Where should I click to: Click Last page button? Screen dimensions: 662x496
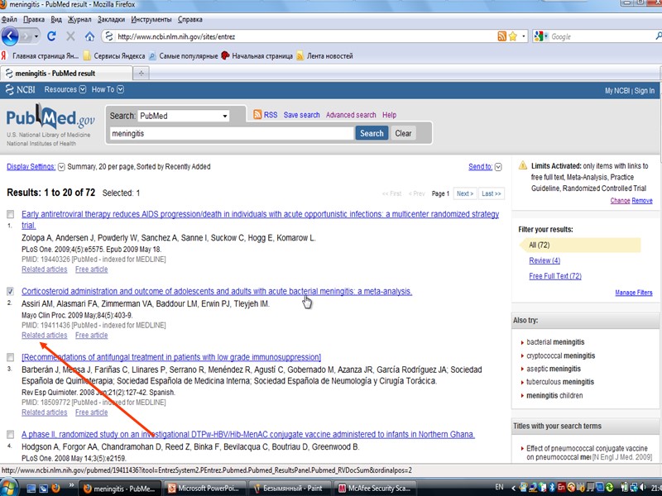click(x=492, y=193)
